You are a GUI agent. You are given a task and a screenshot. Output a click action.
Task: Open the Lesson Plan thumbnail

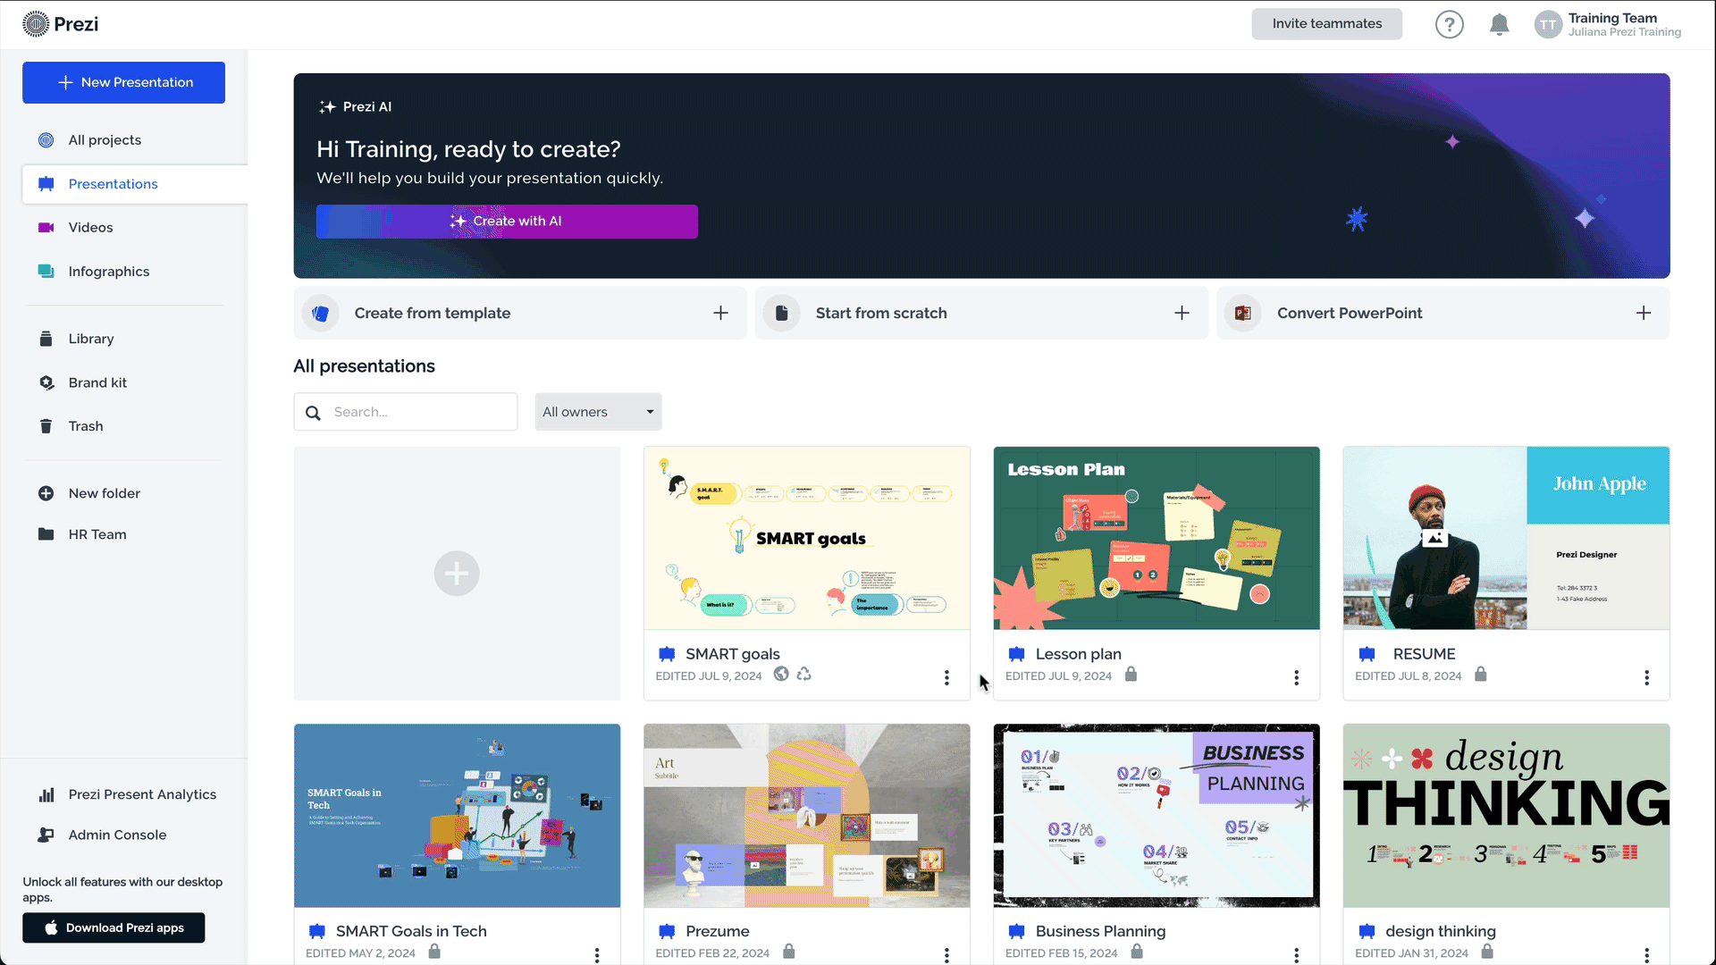point(1157,538)
